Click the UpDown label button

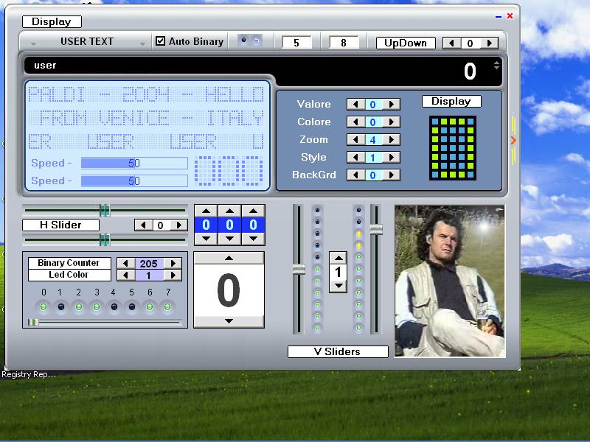click(x=406, y=43)
